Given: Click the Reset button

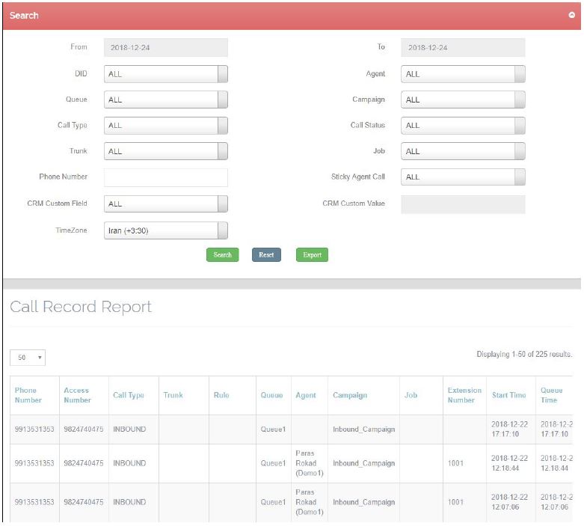Looking at the screenshot, I should pyautogui.click(x=266, y=254).
